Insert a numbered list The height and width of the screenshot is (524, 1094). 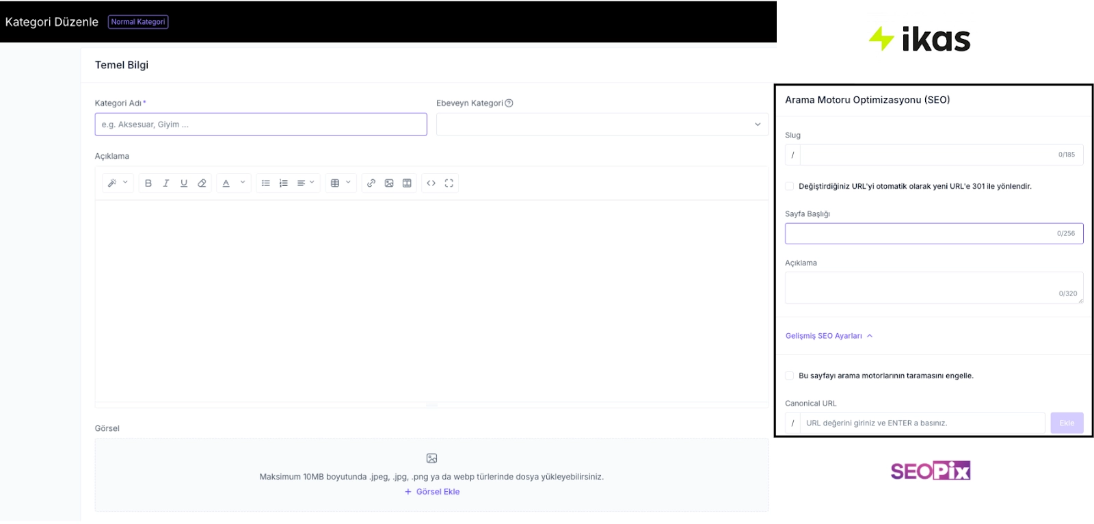click(x=284, y=183)
